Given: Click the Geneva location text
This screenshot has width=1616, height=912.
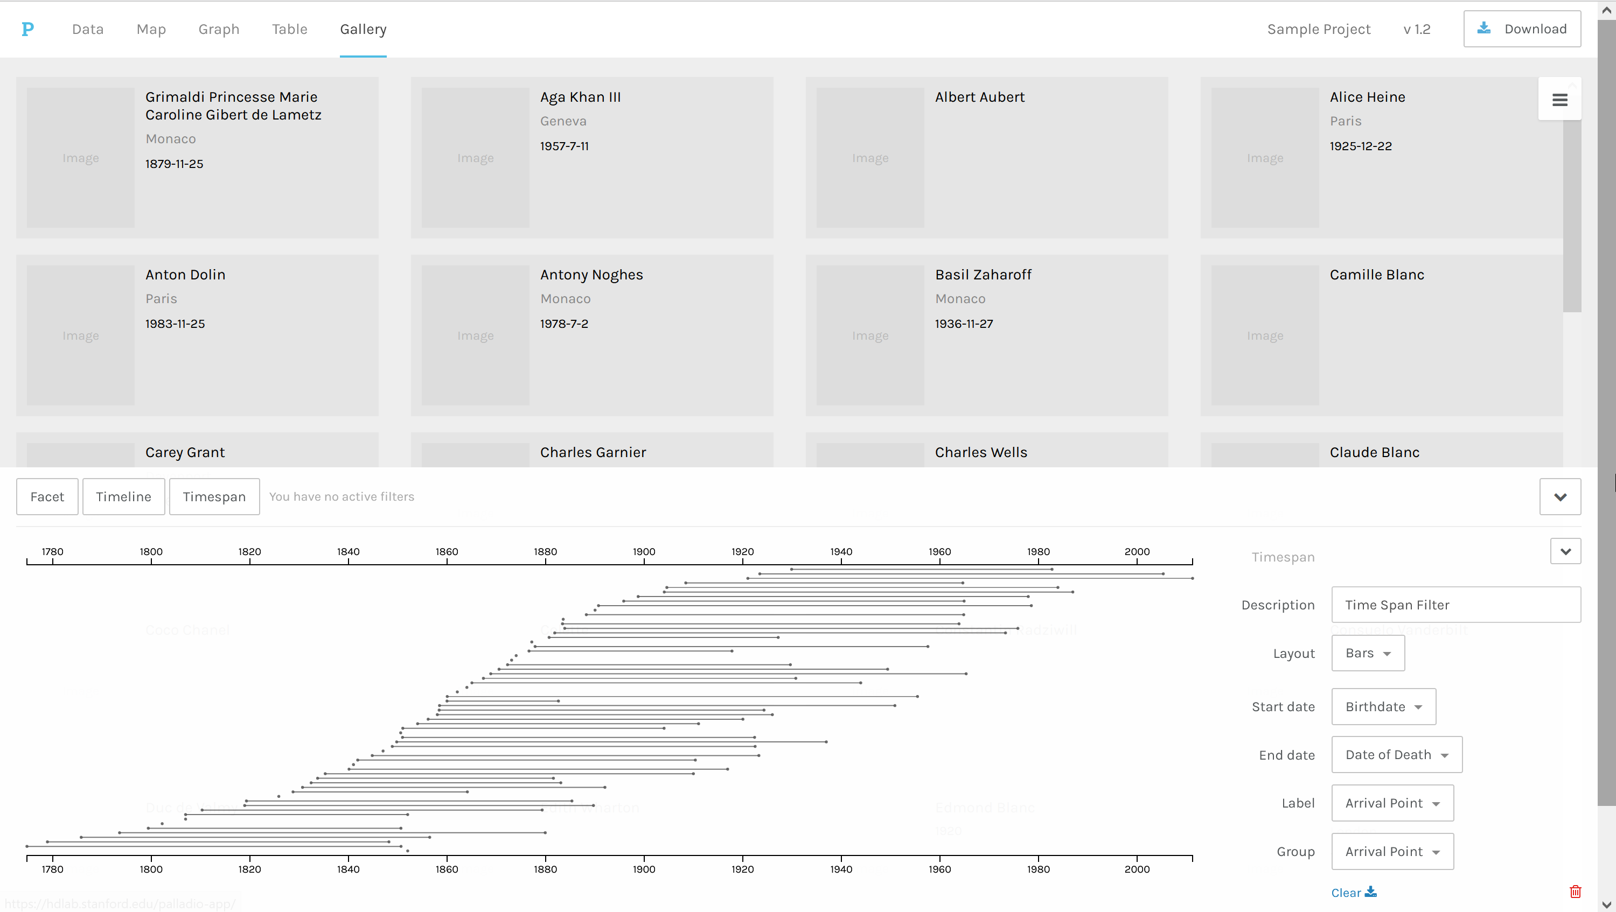Looking at the screenshot, I should point(563,121).
